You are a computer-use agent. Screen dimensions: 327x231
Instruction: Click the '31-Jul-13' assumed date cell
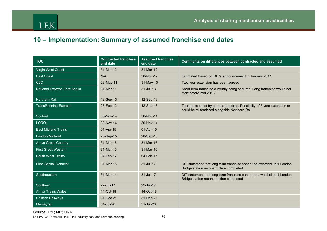tap(159, 91)
